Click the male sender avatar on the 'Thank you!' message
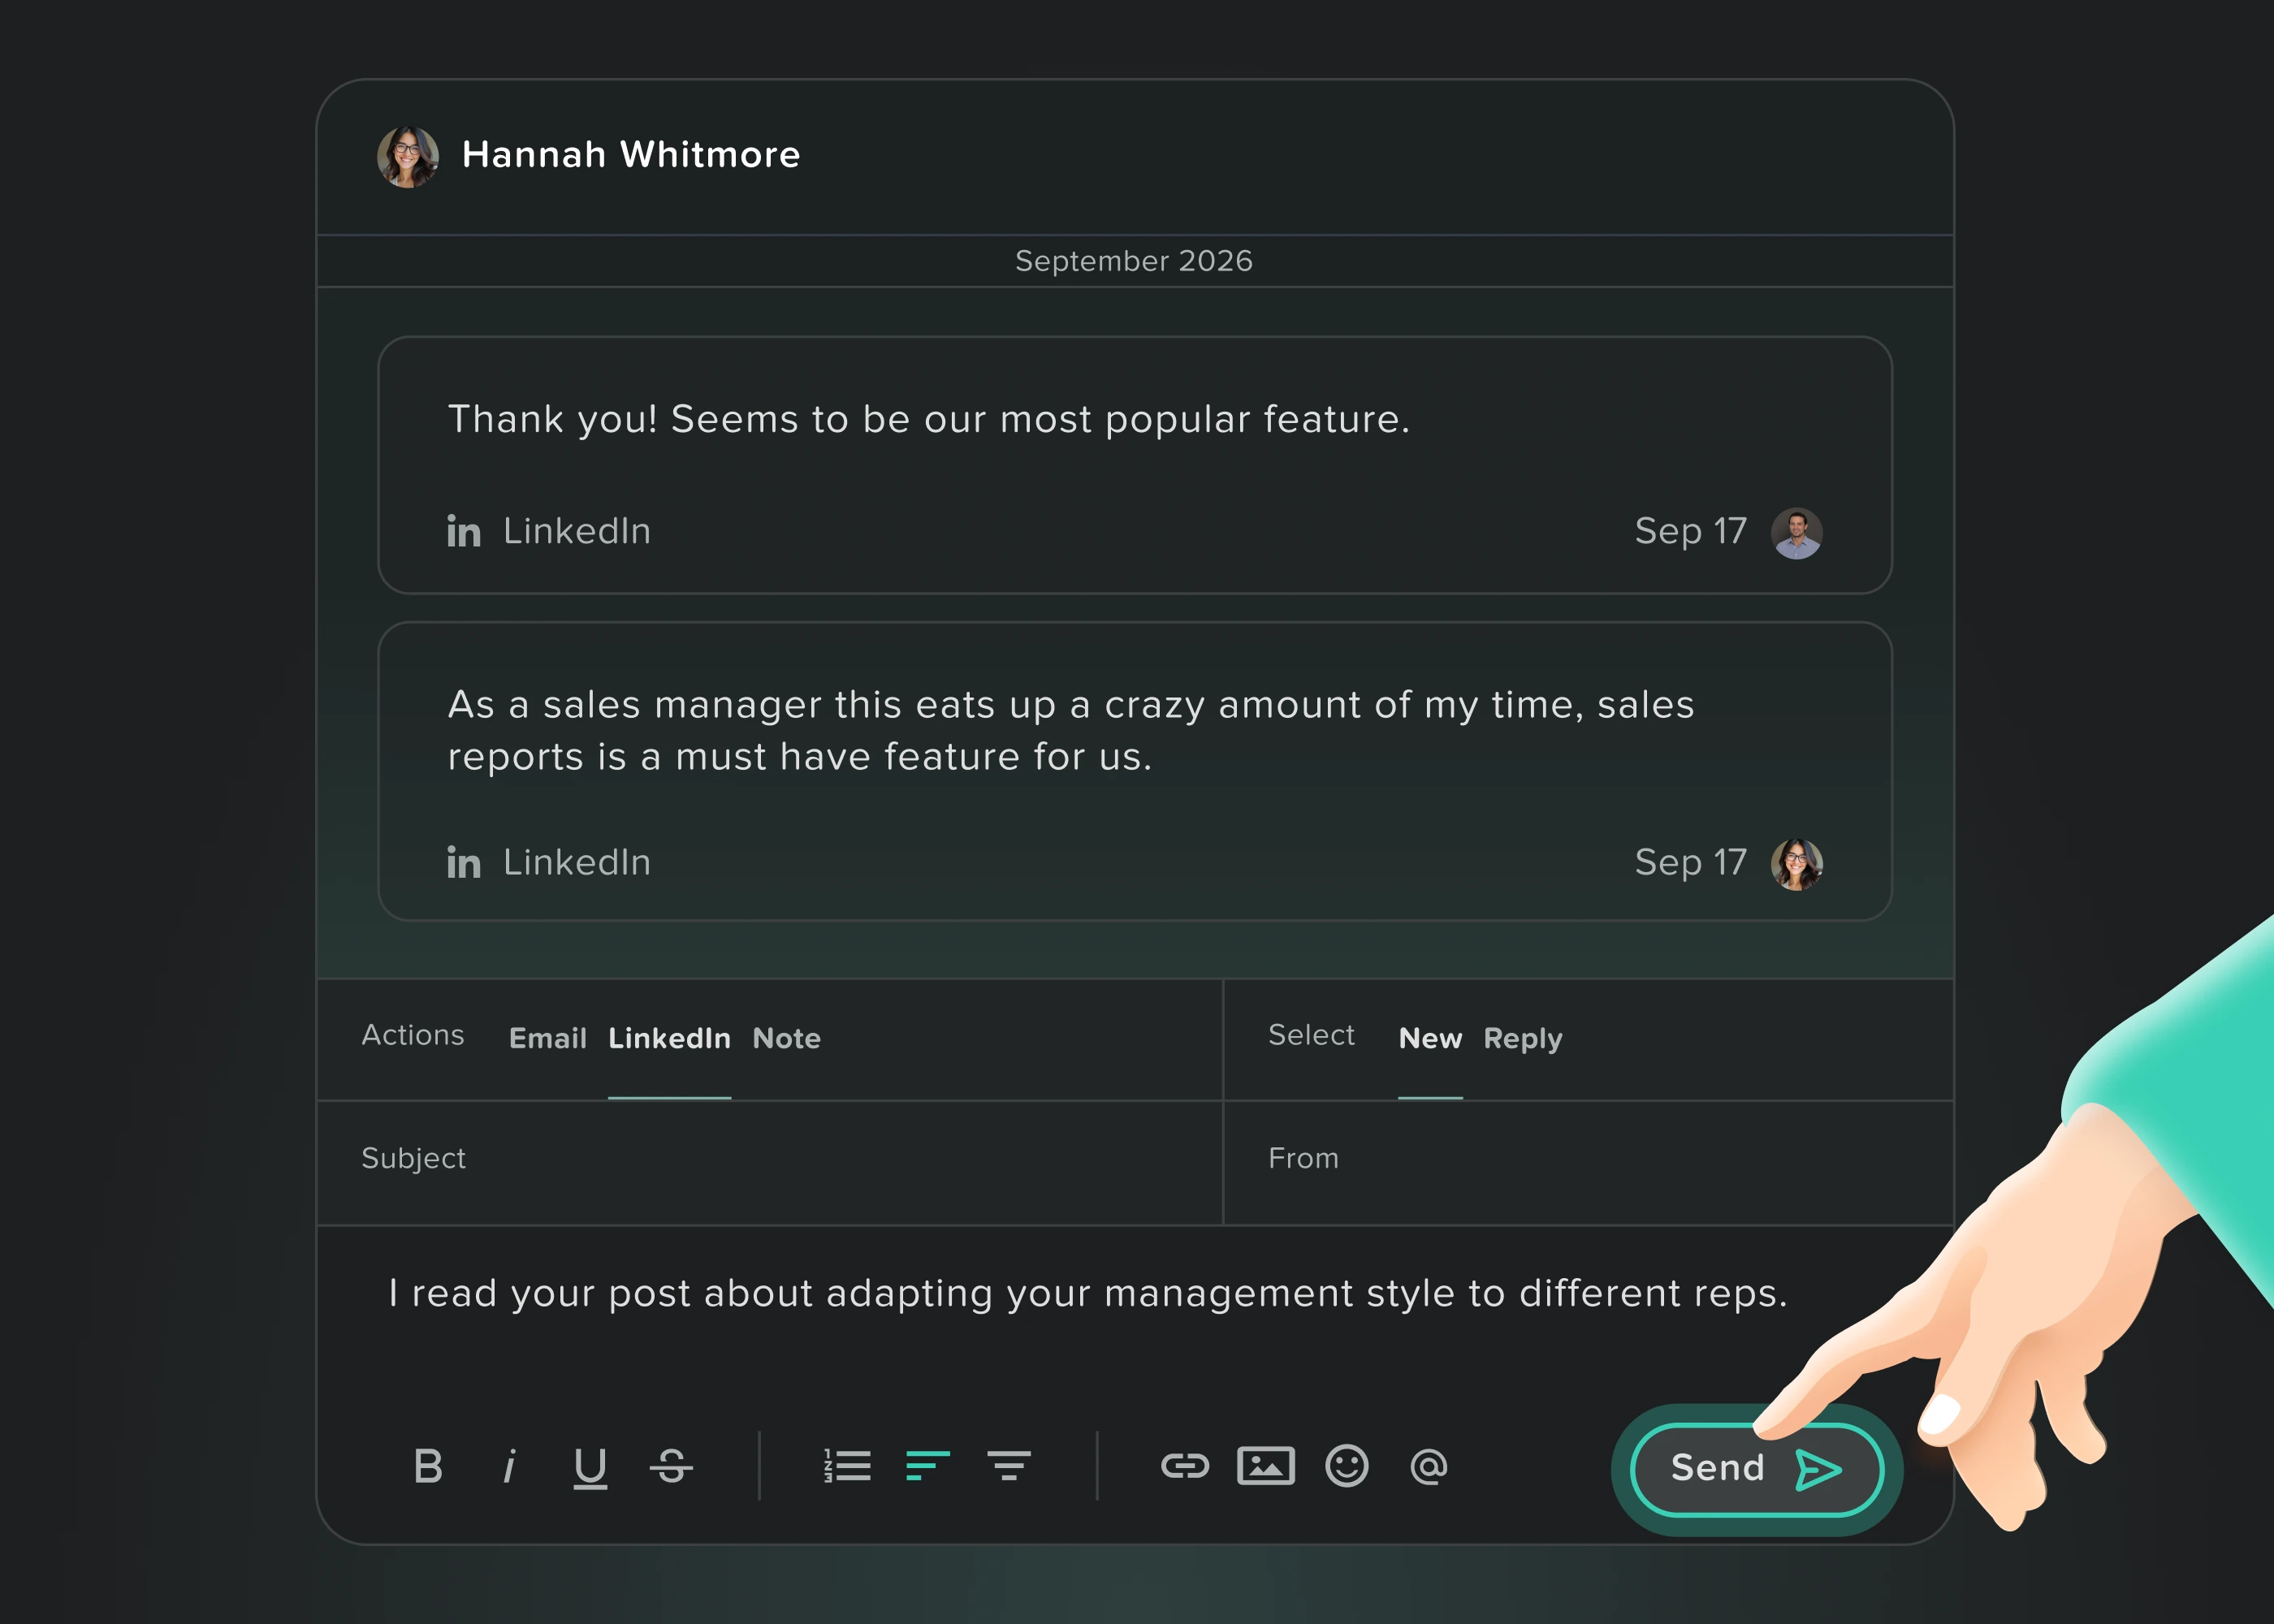2274x1624 pixels. click(1796, 532)
